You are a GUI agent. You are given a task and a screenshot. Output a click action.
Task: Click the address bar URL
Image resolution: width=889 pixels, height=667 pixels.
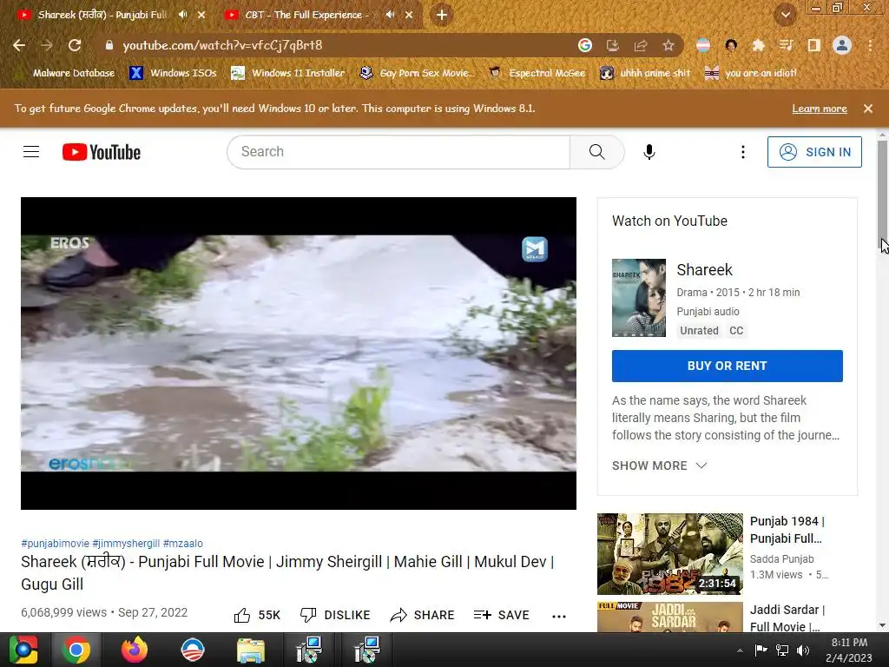pos(222,45)
